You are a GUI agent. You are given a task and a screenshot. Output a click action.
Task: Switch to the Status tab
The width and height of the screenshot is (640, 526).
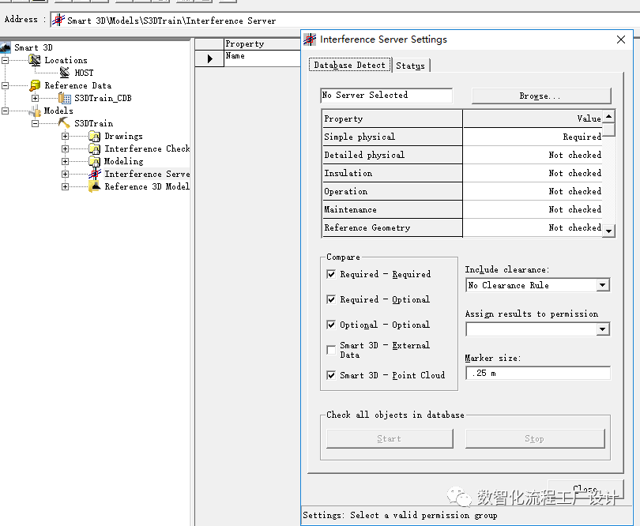411,66
